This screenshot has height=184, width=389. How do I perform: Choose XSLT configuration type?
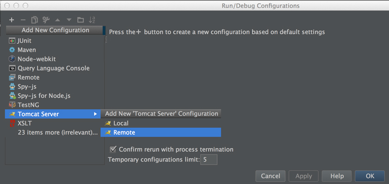(x=53, y=123)
